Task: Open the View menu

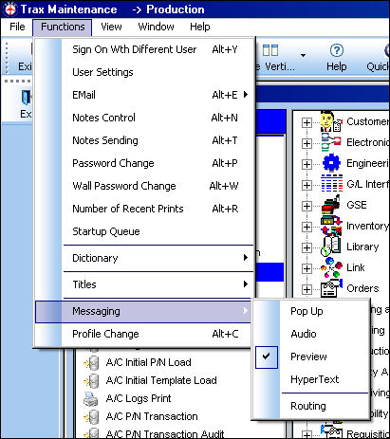Action: [x=111, y=27]
